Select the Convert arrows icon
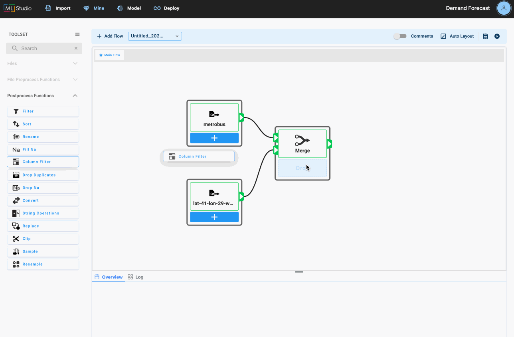This screenshot has width=514, height=337. pos(16,200)
